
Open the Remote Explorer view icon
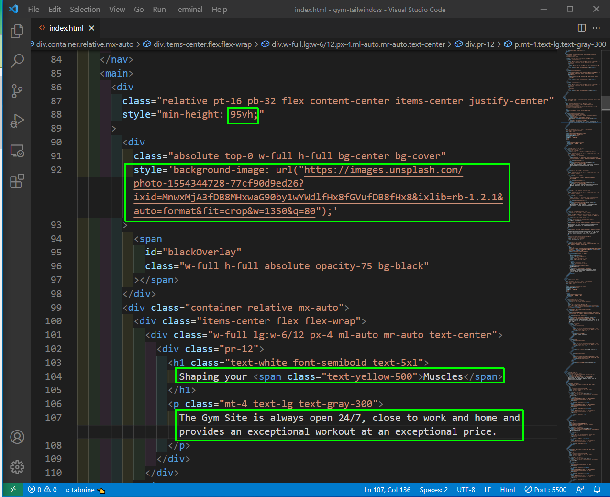tap(17, 151)
